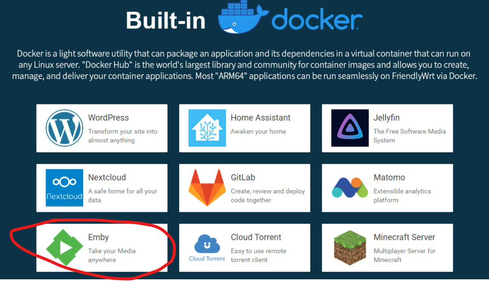Click 'Take your Media anywhere' description

pos(112,255)
